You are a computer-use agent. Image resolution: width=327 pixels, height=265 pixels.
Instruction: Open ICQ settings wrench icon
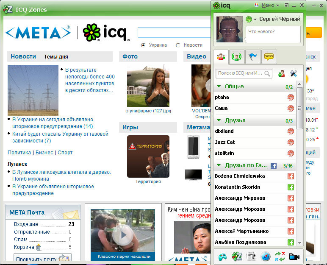click(x=294, y=73)
